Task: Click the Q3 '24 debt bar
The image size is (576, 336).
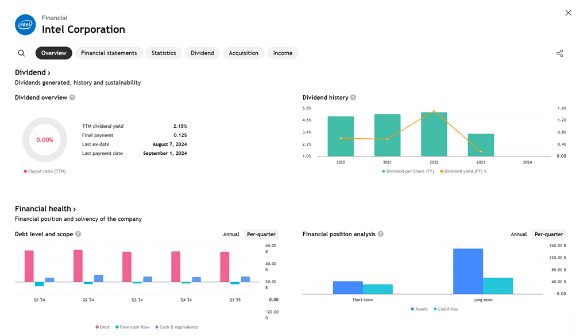Action: click(x=127, y=267)
